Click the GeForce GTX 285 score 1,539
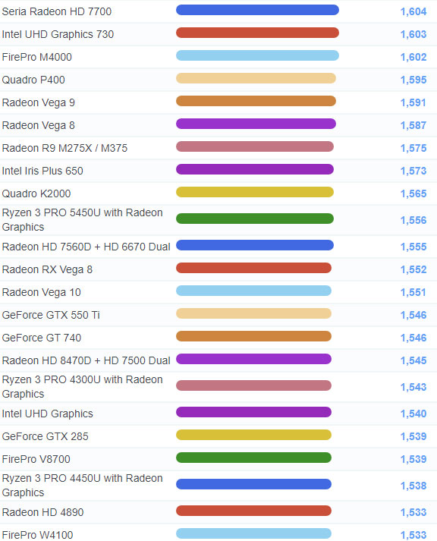437x541 pixels. tap(413, 437)
